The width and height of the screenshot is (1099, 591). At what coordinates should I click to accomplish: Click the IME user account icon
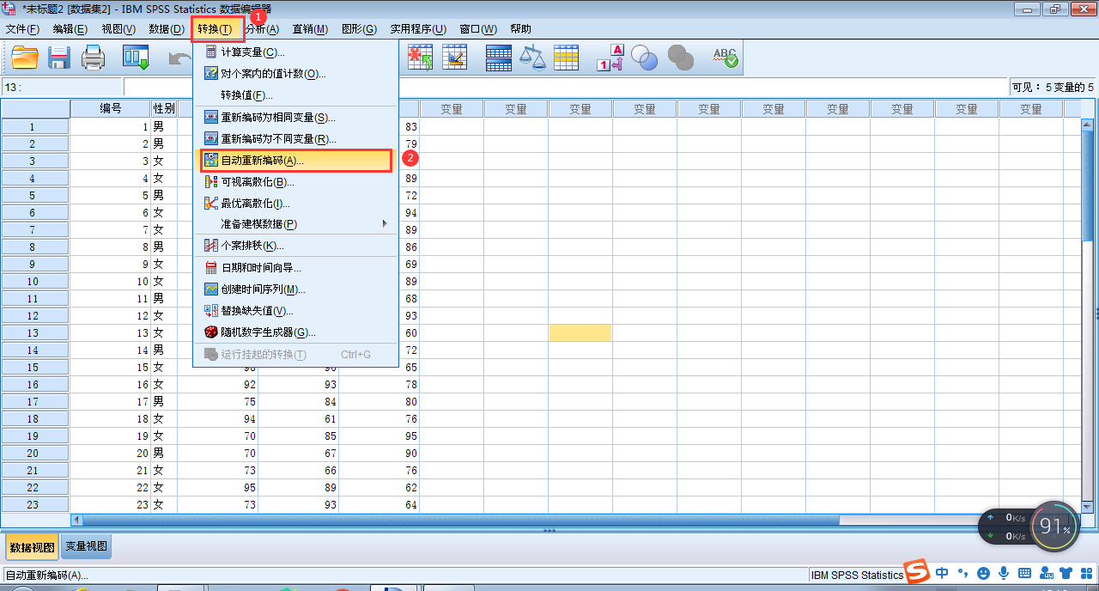point(1046,572)
